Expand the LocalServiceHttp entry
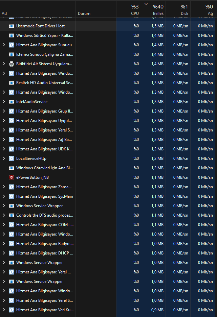Viewport: 217px width, 317px height. pos(4,158)
